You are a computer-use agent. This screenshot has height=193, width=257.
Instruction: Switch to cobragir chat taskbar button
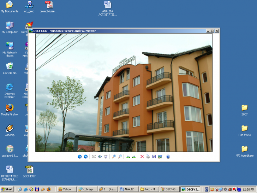87,189
